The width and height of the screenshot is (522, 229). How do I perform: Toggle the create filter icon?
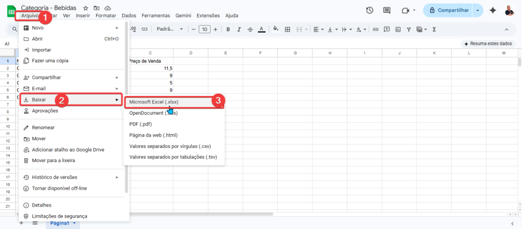pyautogui.click(x=409, y=29)
